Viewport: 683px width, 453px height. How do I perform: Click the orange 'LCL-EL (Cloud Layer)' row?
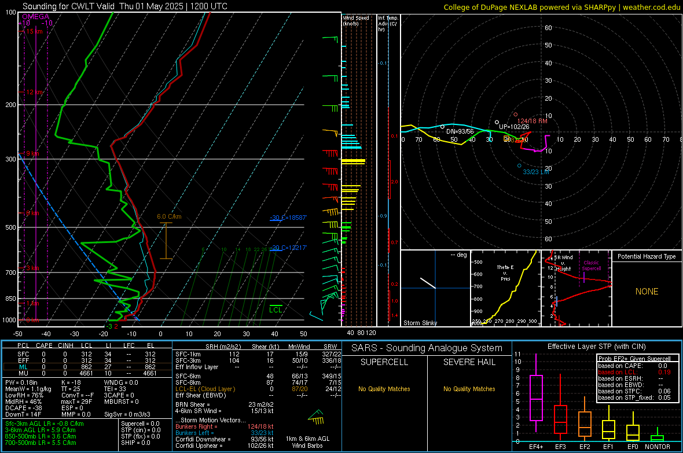(205, 389)
